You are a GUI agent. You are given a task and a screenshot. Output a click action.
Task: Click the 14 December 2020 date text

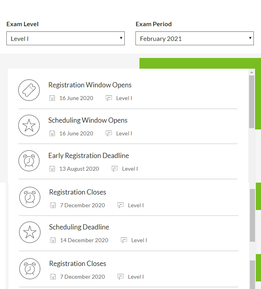(84, 240)
